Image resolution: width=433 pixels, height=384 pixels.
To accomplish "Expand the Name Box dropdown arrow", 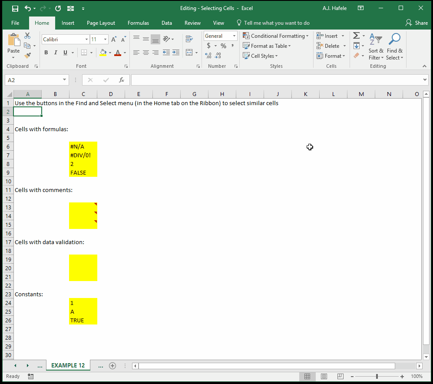I will click(64, 80).
